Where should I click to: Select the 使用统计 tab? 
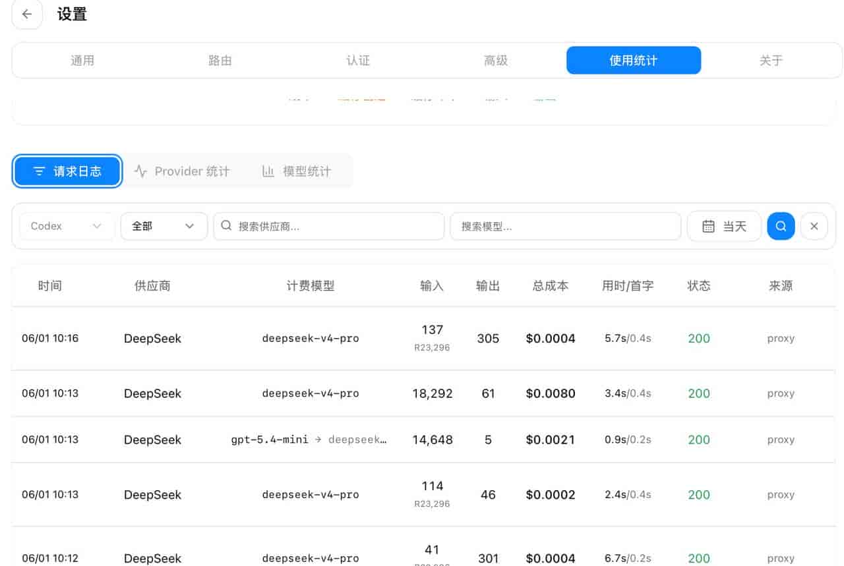(634, 61)
